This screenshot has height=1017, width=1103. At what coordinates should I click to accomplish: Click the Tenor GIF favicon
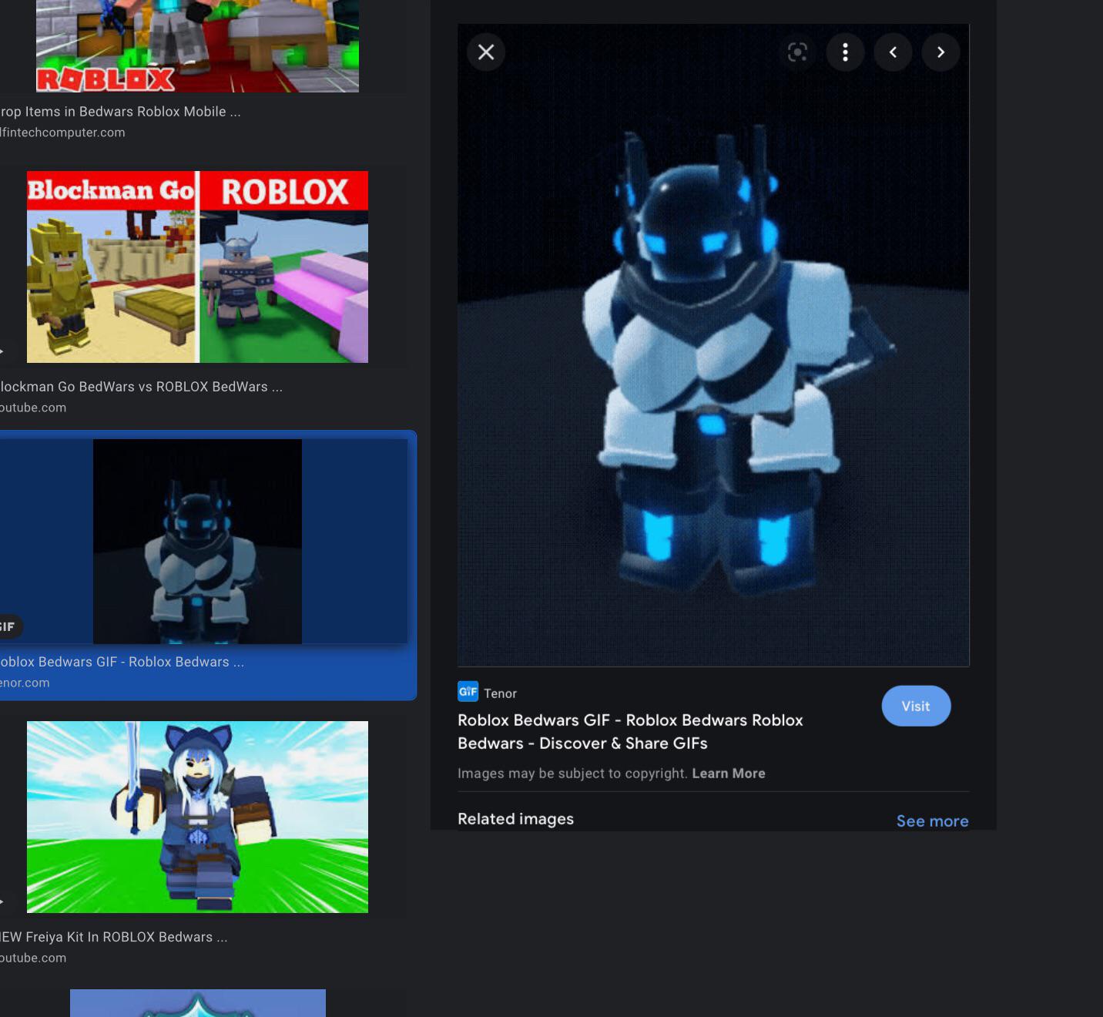coord(468,692)
